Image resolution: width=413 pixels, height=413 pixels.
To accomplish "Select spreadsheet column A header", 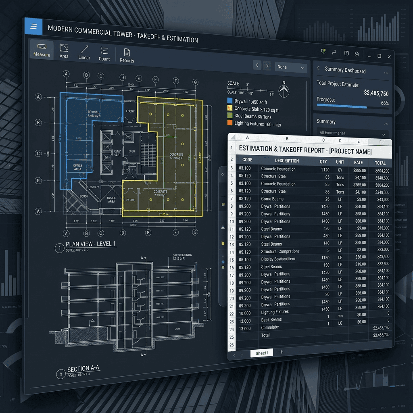I will 247,137.
